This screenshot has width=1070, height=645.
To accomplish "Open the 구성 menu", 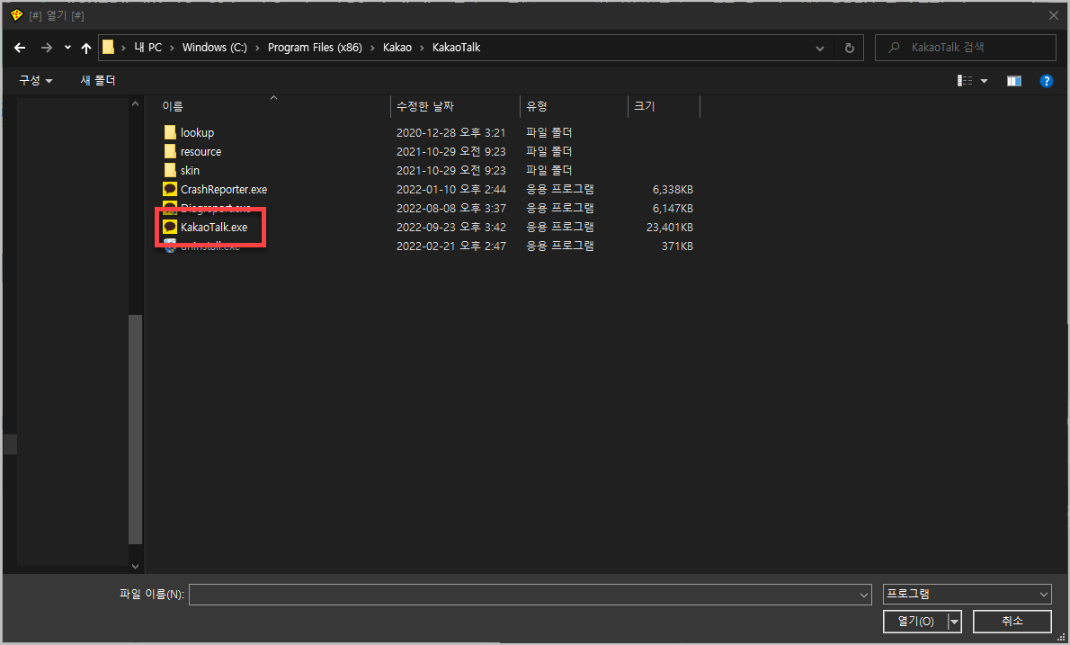I will pyautogui.click(x=35, y=81).
